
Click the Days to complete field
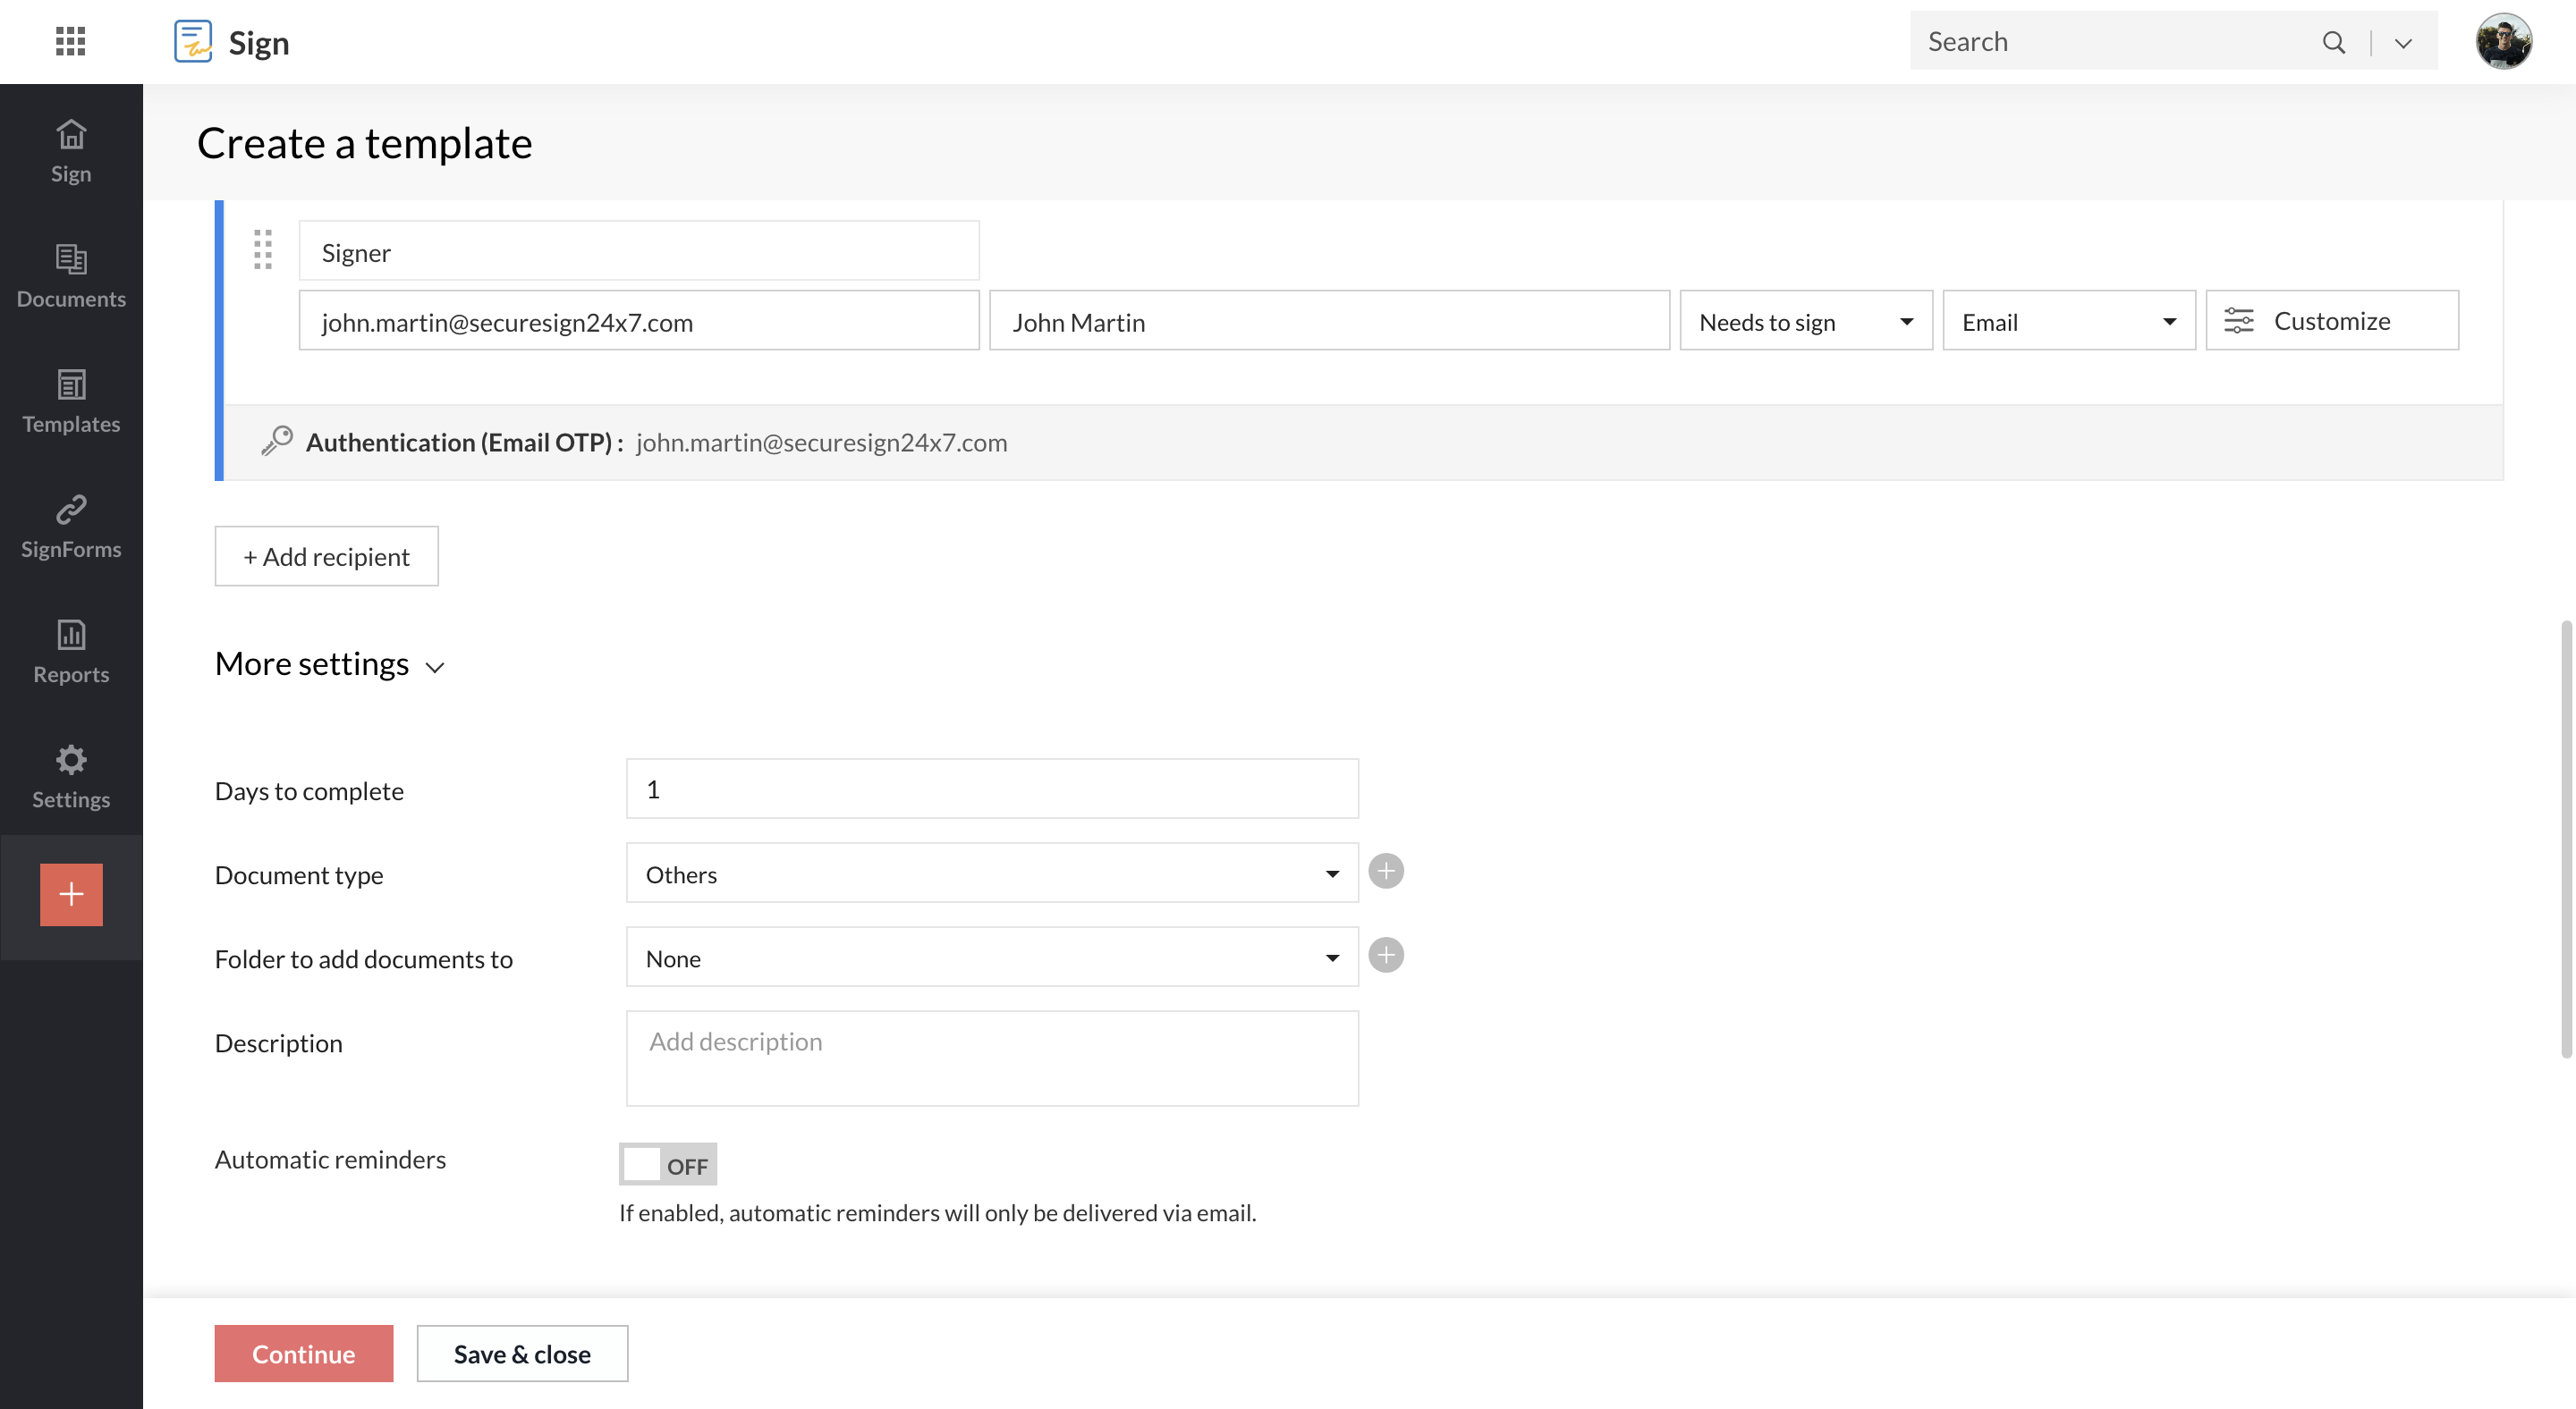(x=991, y=789)
